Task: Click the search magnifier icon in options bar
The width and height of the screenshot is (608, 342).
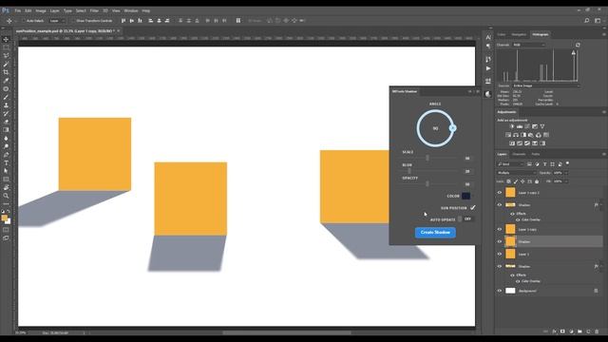Action: coord(587,21)
